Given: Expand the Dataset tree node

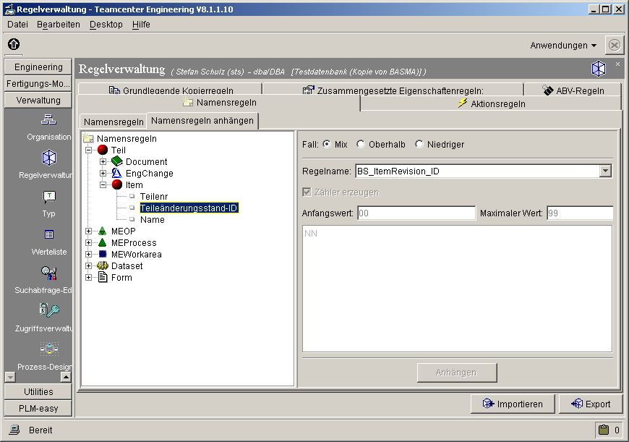Looking at the screenshot, I should 88,265.
